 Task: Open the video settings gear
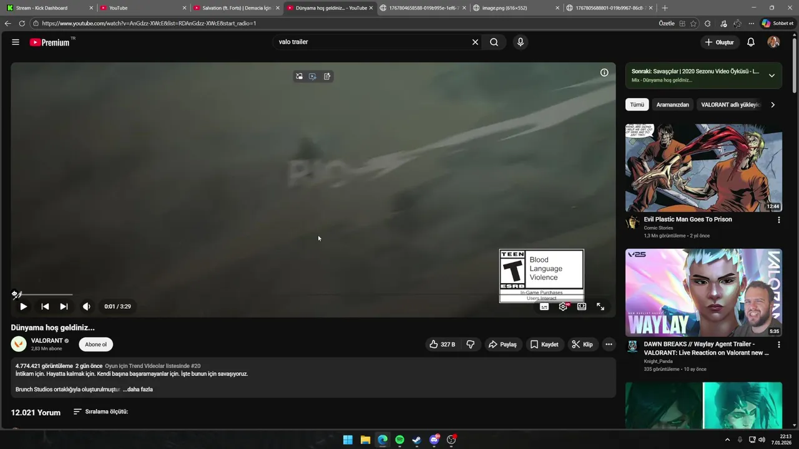(x=563, y=306)
